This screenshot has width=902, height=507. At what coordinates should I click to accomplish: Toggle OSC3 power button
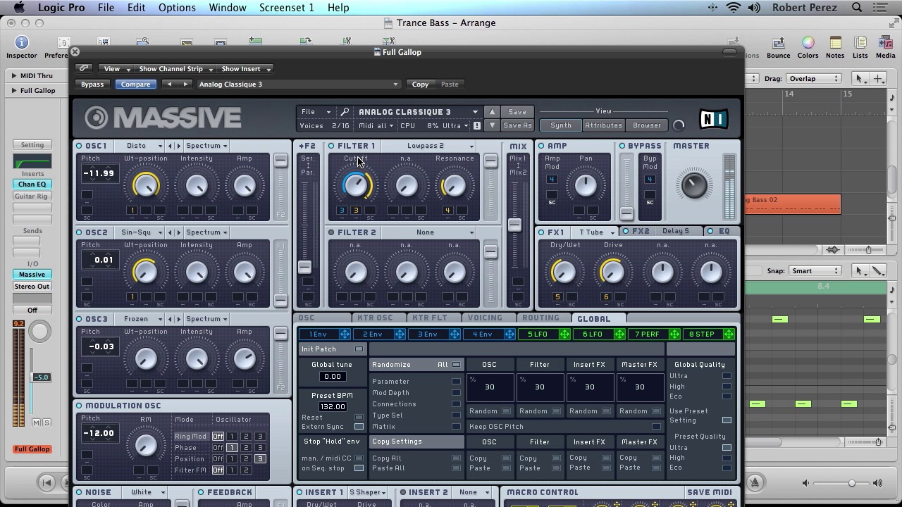click(x=79, y=319)
